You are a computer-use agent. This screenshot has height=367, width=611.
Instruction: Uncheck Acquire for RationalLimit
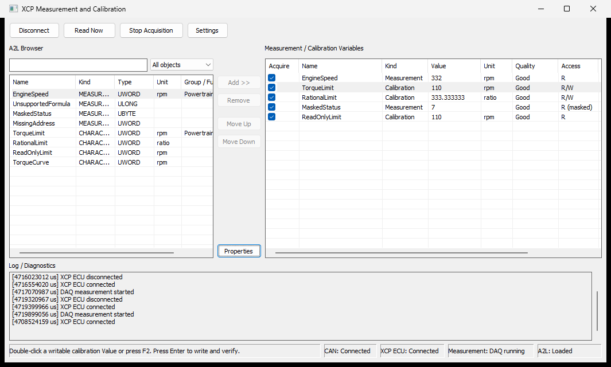point(271,97)
